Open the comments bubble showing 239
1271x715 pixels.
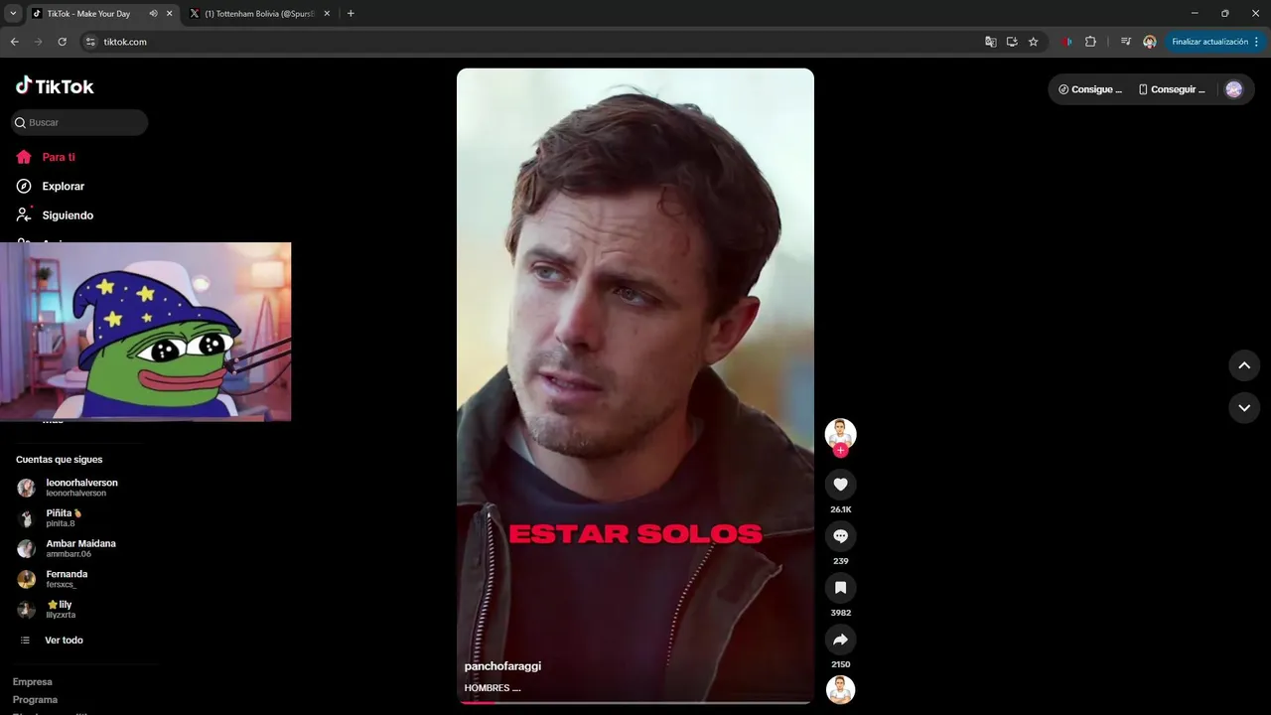coord(840,535)
